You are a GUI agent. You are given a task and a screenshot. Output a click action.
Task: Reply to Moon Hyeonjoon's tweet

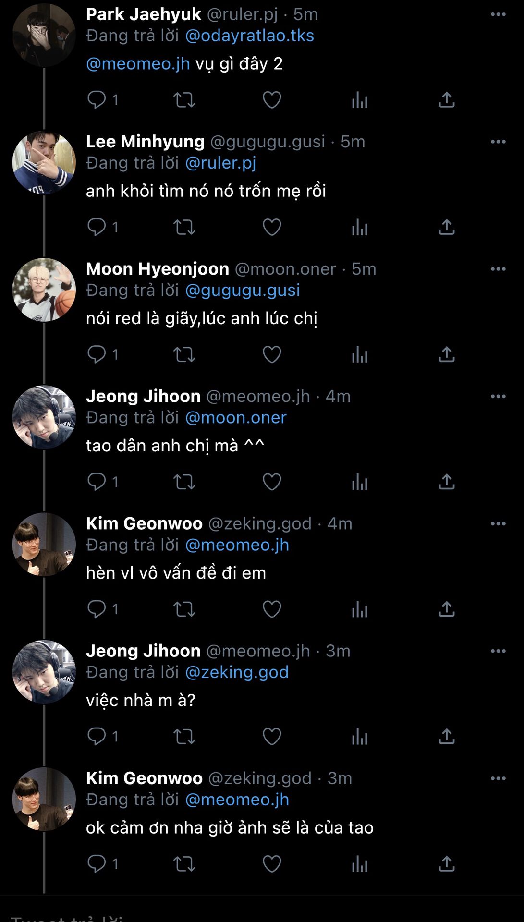pos(97,354)
